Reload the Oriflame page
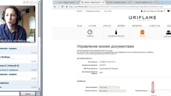 coord(62,7)
